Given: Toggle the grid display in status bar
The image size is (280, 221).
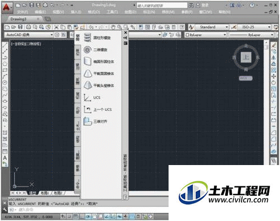Looking at the screenshot, I should pyautogui.click(x=76, y=217).
